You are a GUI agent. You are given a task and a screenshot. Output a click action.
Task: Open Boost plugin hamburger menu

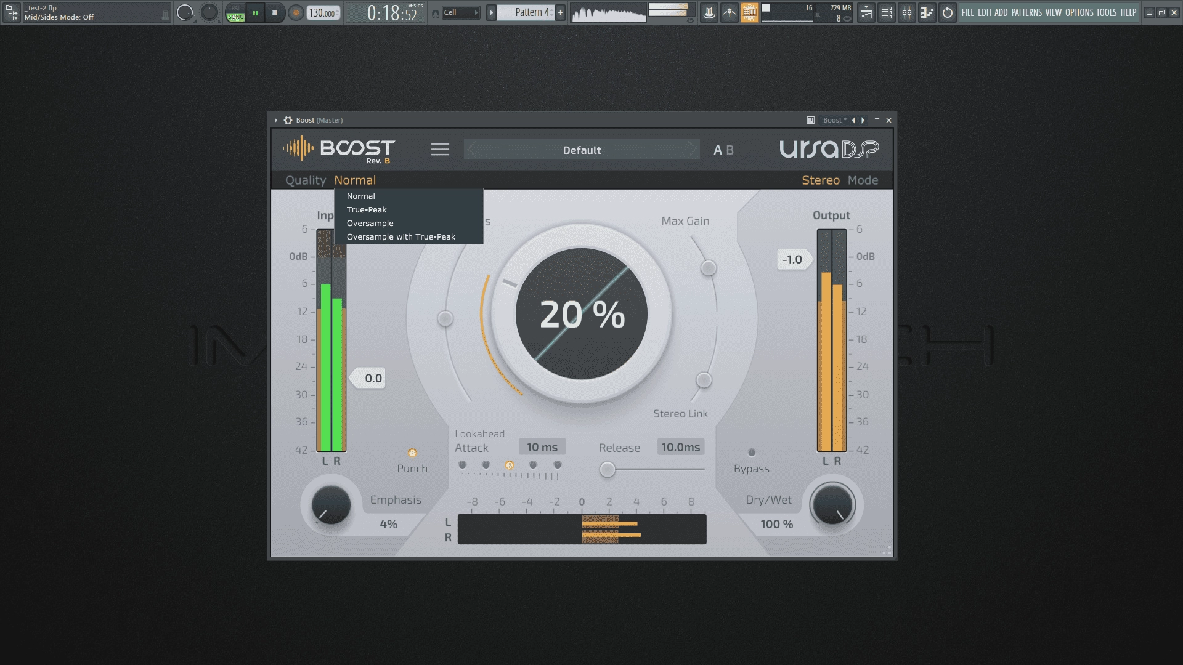click(x=440, y=150)
